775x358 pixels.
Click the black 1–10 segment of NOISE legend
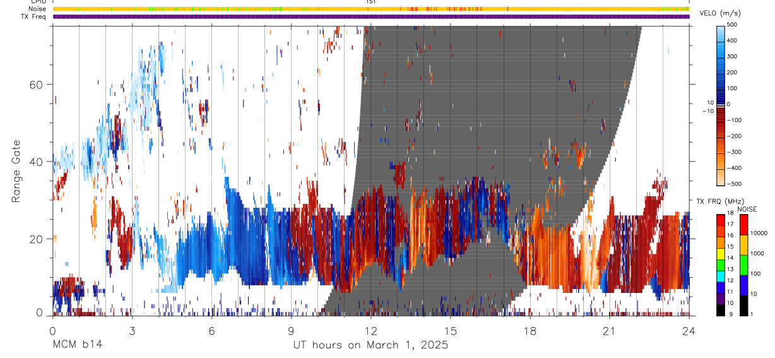point(744,305)
